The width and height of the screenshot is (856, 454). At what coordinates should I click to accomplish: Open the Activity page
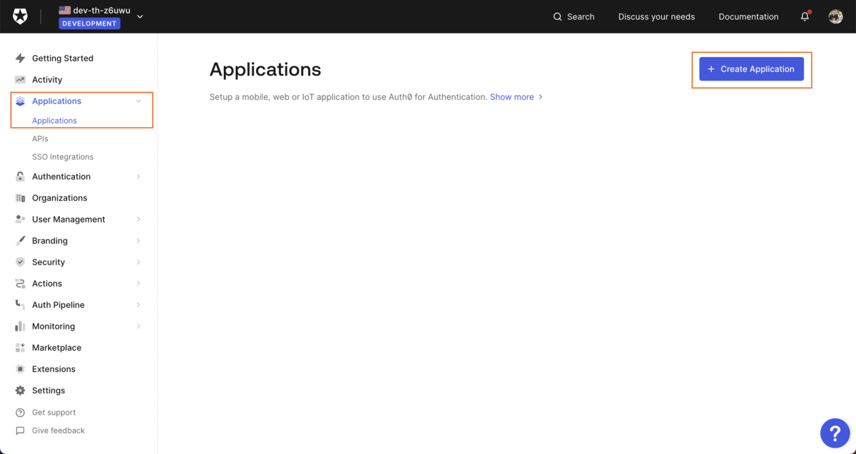(47, 80)
